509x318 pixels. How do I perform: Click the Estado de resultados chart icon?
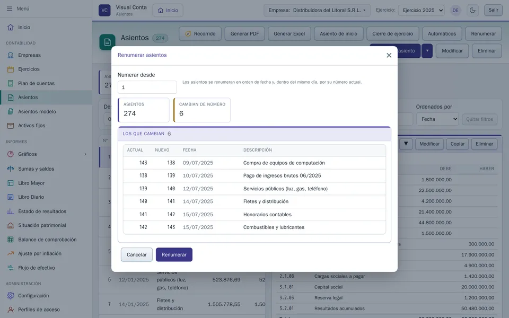click(x=11, y=211)
